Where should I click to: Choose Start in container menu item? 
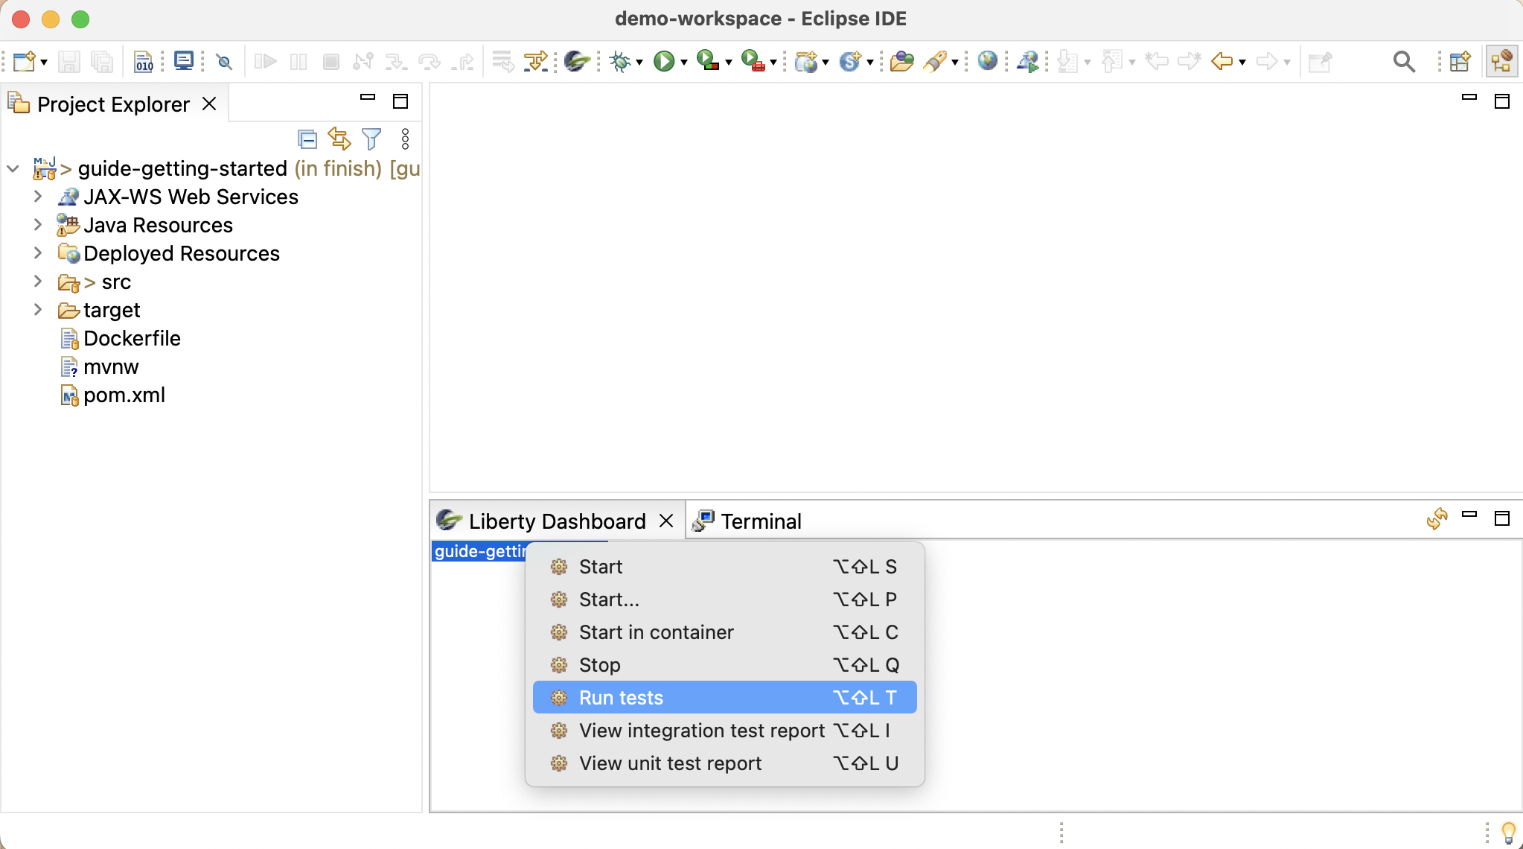[724, 632]
